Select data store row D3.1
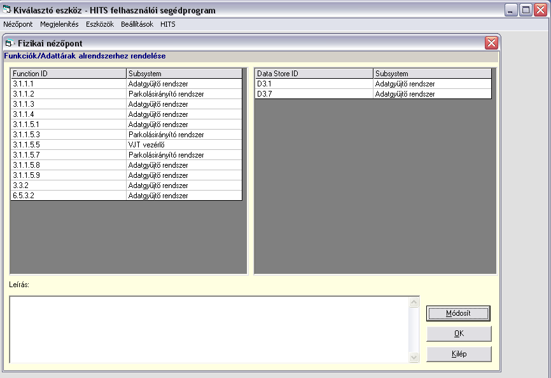 tap(373, 83)
